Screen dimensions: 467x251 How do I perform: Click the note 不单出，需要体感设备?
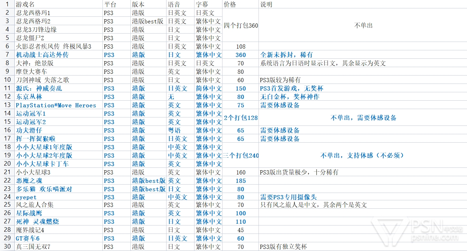[x=363, y=117]
